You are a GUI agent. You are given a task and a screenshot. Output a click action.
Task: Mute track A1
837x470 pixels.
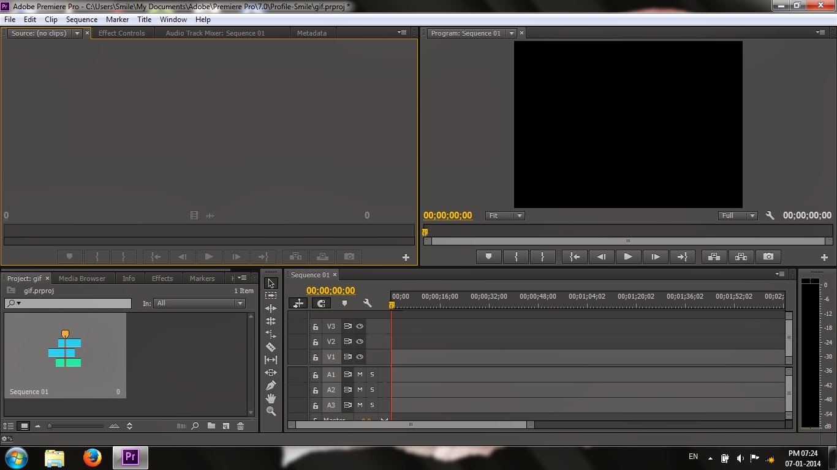click(x=360, y=375)
